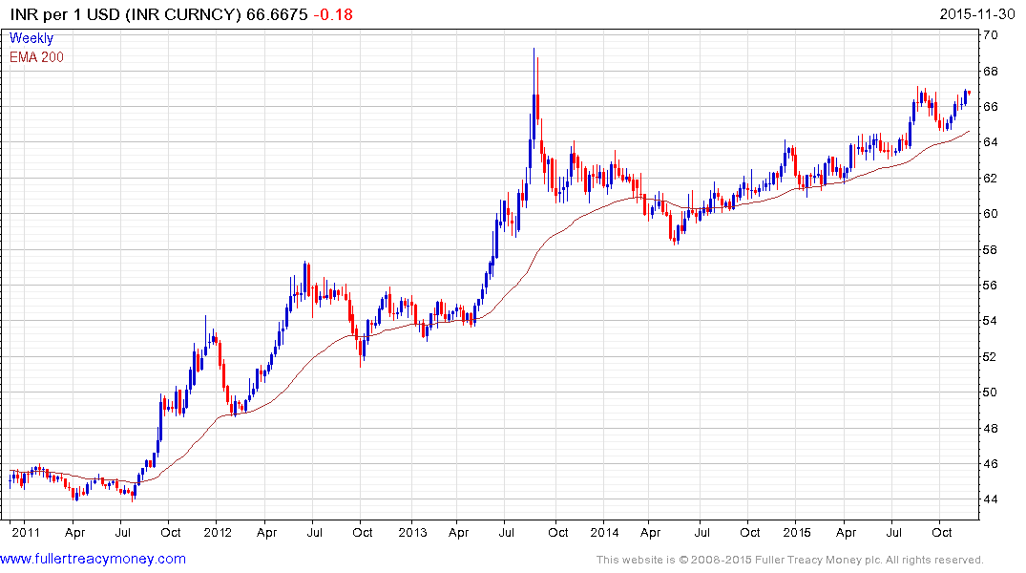Select the 46 y-axis price label
Screen dimensions: 1026x573
[x=991, y=464]
